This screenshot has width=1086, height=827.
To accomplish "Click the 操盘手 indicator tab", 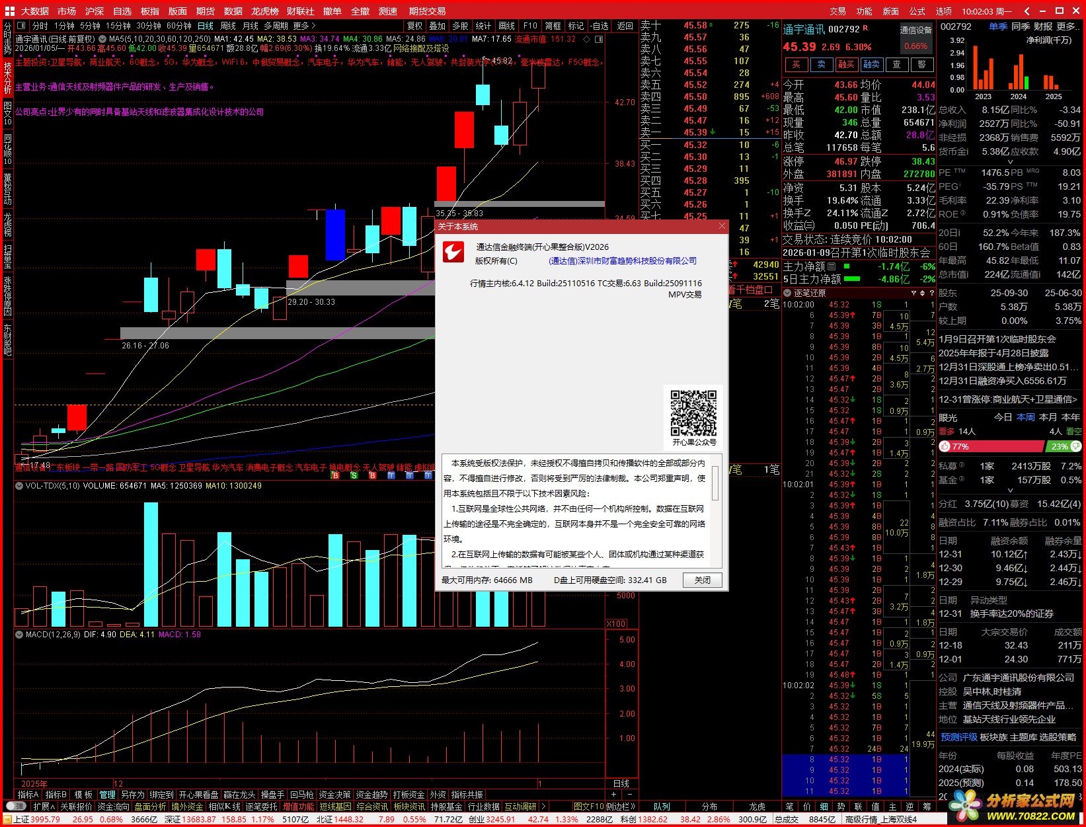I will [x=272, y=795].
